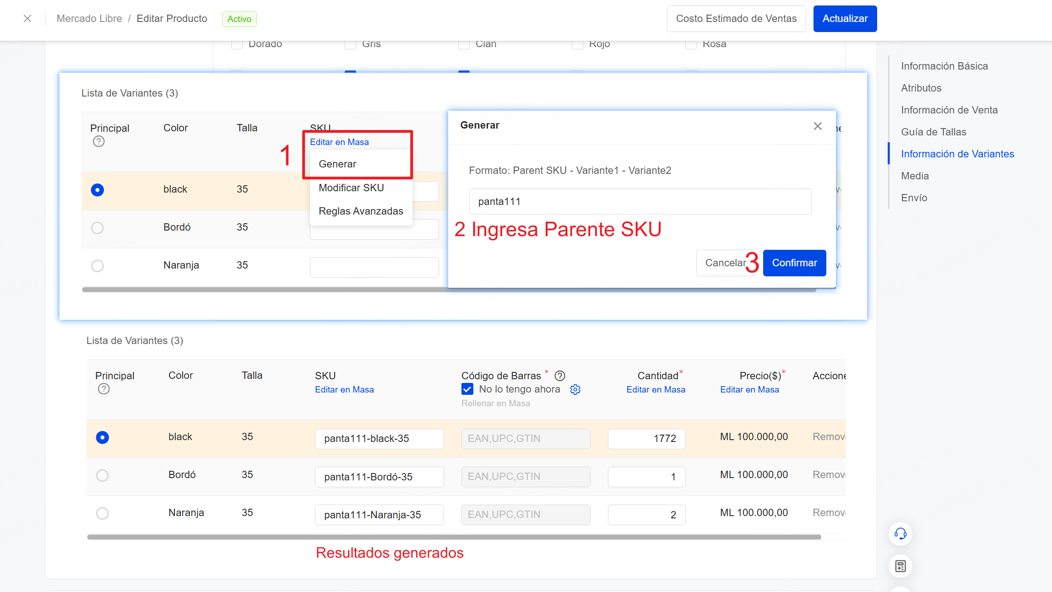The image size is (1052, 592).
Task: Jump to the Envío section
Action: 914,198
